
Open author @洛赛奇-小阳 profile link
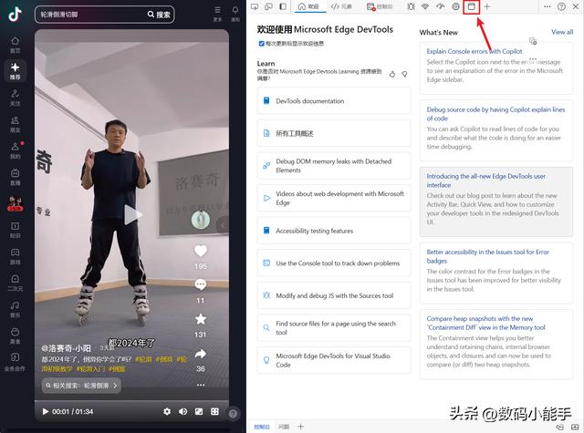[x=66, y=348]
